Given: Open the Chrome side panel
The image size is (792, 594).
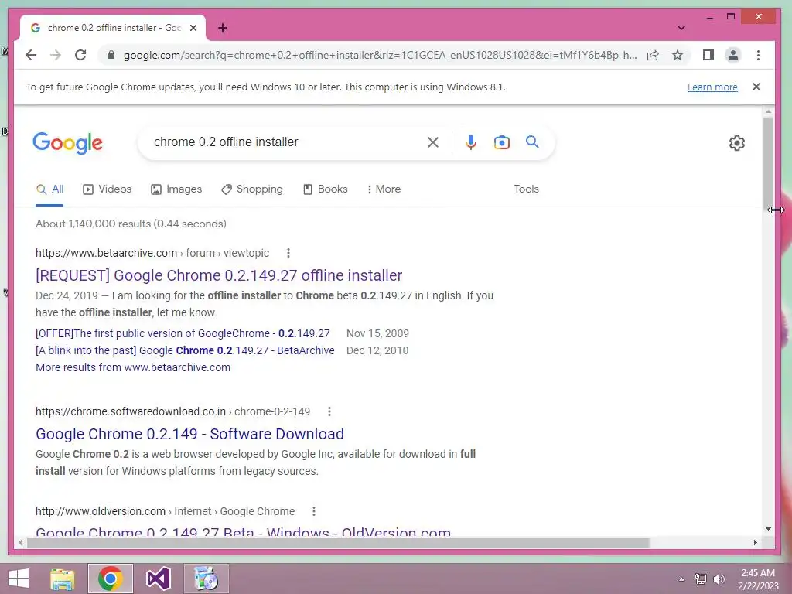Looking at the screenshot, I should point(708,55).
